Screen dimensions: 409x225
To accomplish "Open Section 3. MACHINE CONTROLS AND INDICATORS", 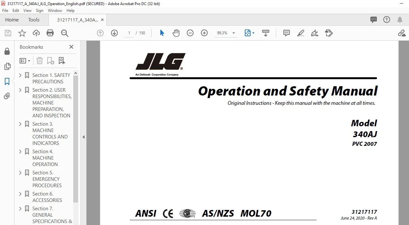I will point(50,133).
